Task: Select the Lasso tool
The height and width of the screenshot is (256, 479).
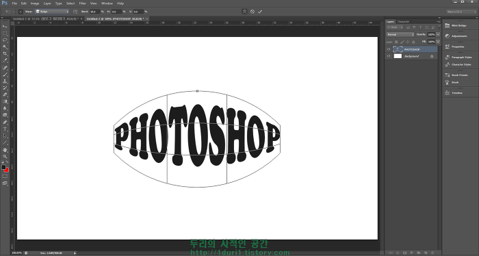Action: tap(5, 40)
